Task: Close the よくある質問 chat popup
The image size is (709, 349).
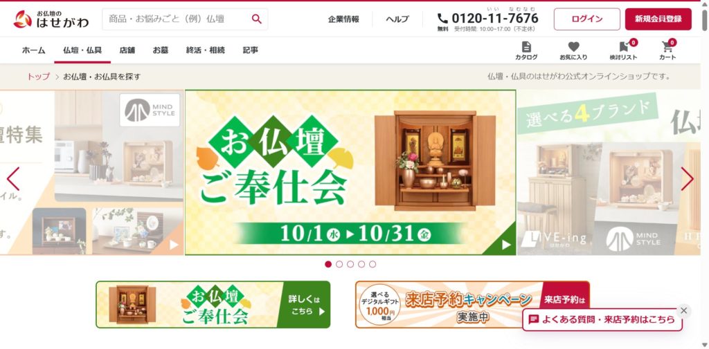Action: click(x=683, y=310)
